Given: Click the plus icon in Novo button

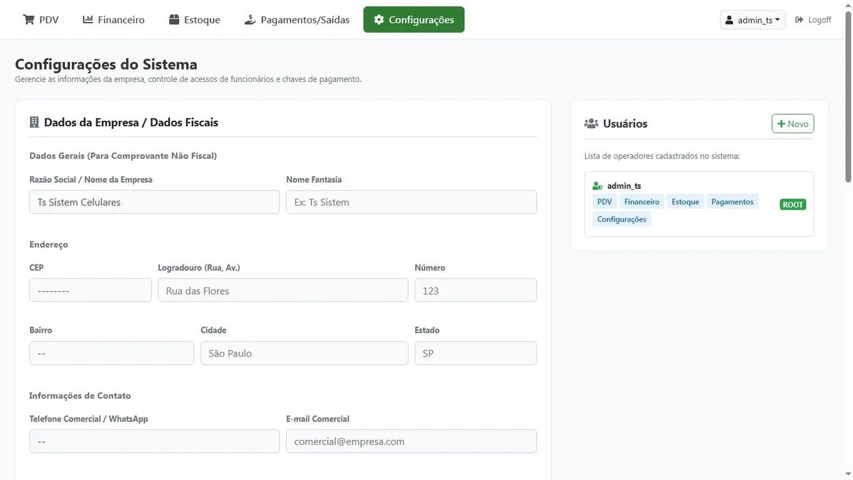Looking at the screenshot, I should 781,124.
